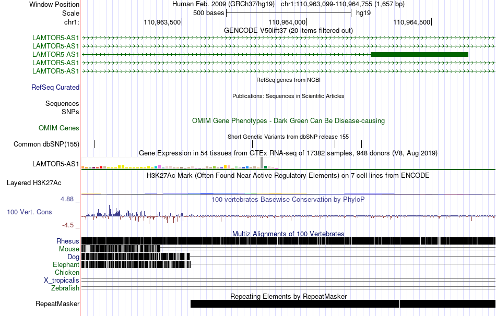
Task: Select the Dog alignment label
Action: [x=73, y=257]
